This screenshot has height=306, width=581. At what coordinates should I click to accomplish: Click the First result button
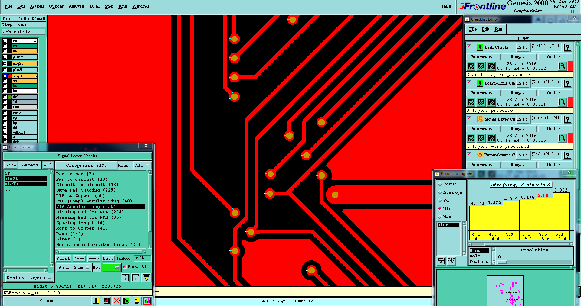(63, 259)
